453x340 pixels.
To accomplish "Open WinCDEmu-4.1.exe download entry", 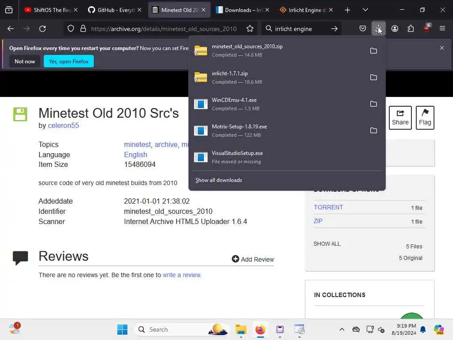I will coord(277,104).
